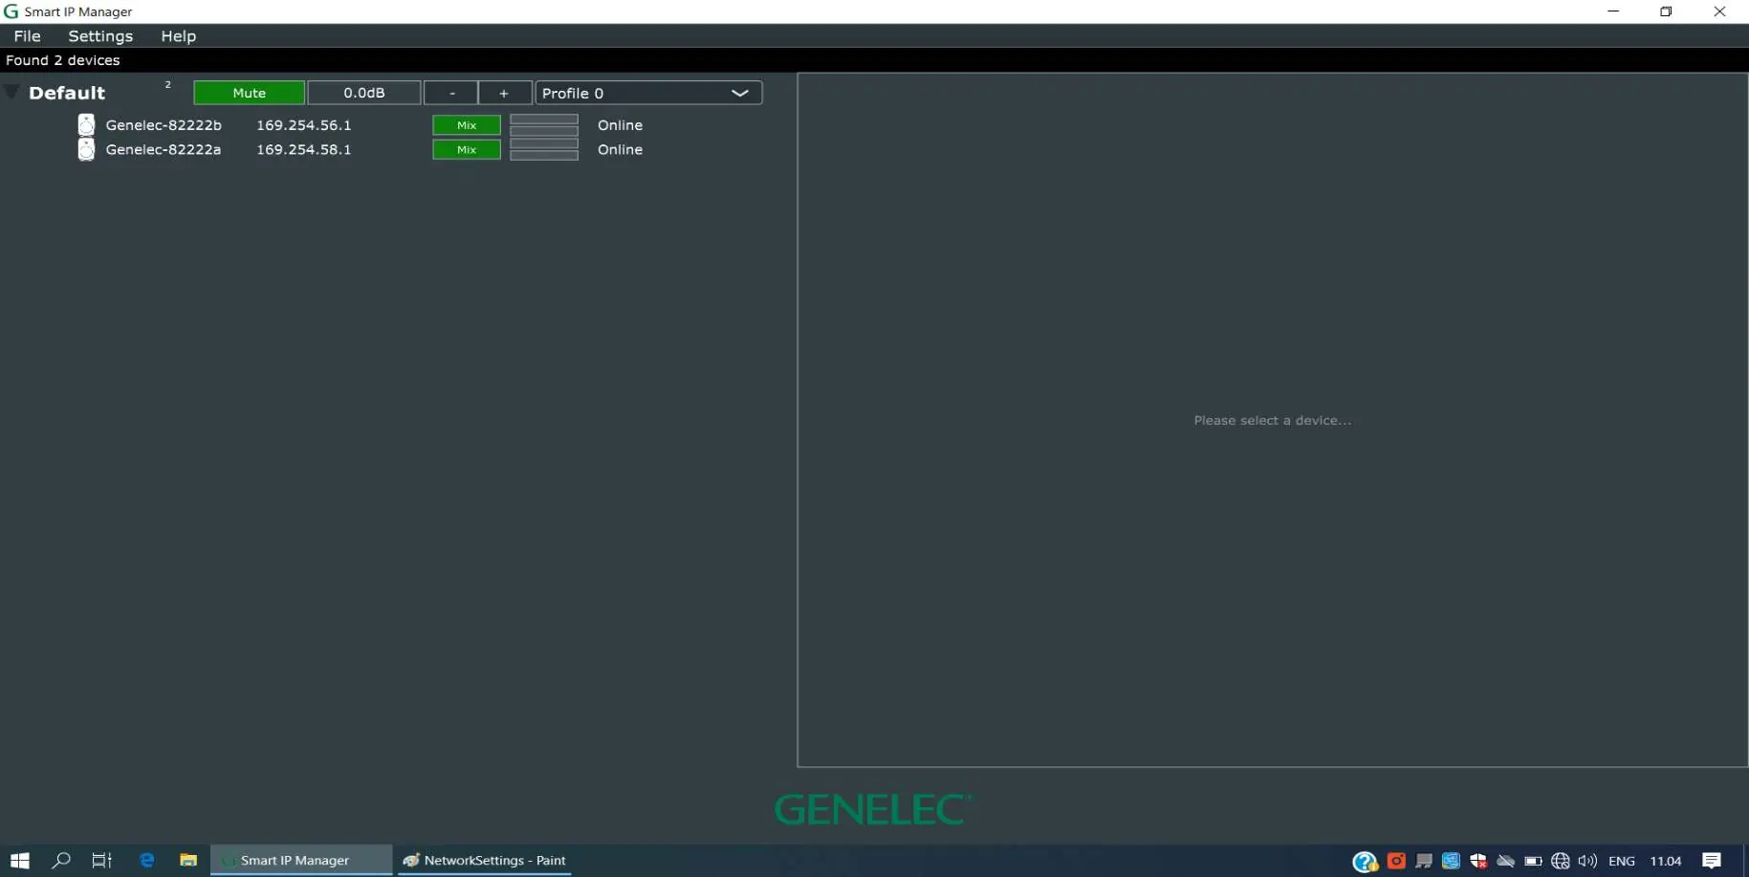Open the Windows Start menu
This screenshot has width=1749, height=877.
click(x=19, y=861)
